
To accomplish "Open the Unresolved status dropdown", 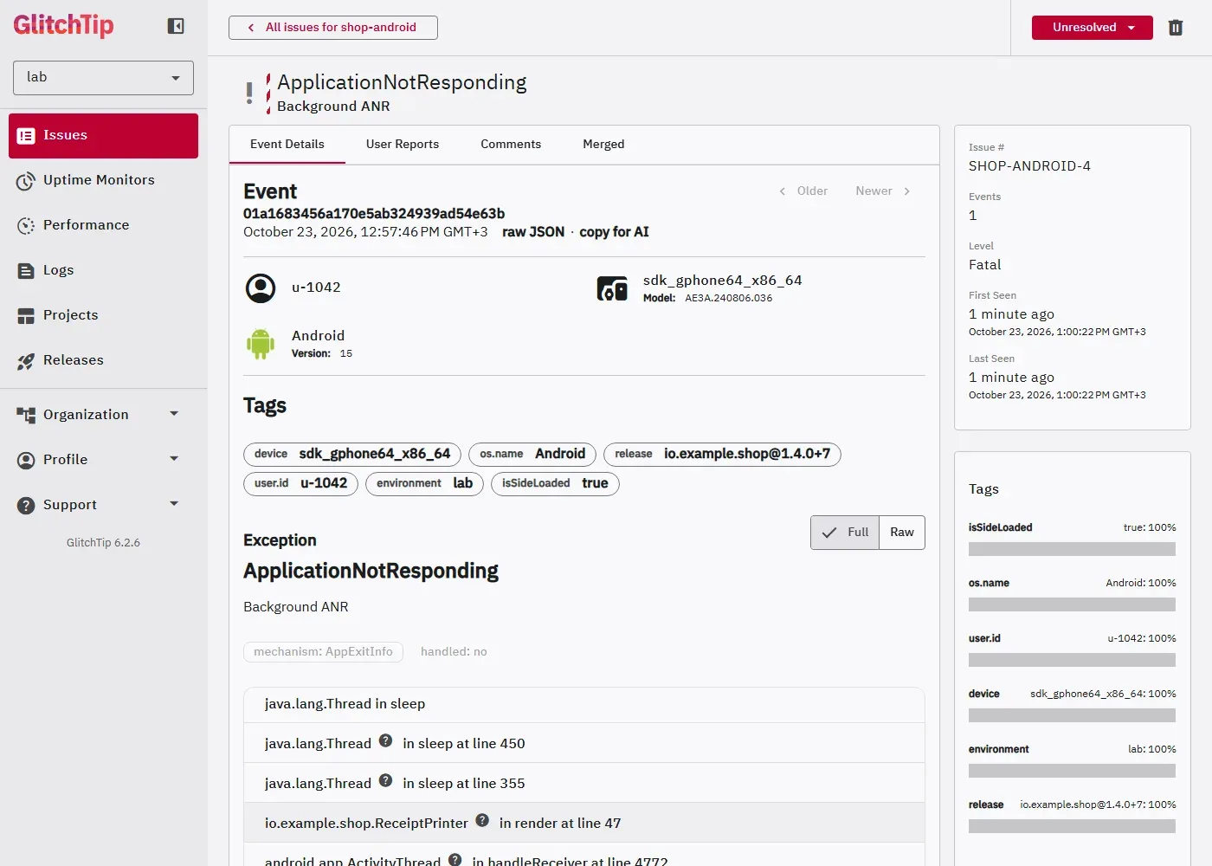I will [x=1093, y=28].
